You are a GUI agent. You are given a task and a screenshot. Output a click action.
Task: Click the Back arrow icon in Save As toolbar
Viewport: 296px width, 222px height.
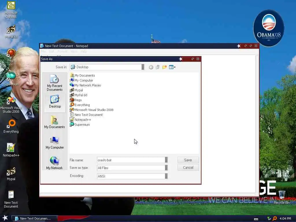coord(151,67)
